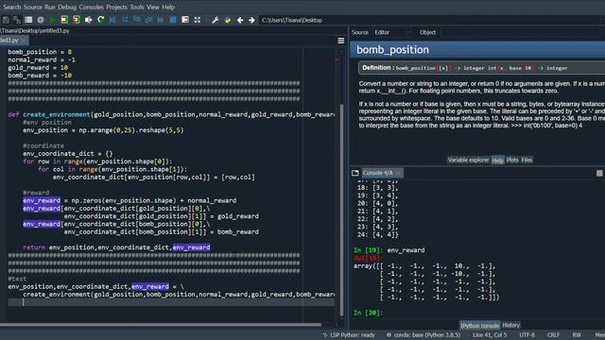Run selection or current line icon
Image resolution: width=605 pixels, height=340 pixels.
point(88,20)
